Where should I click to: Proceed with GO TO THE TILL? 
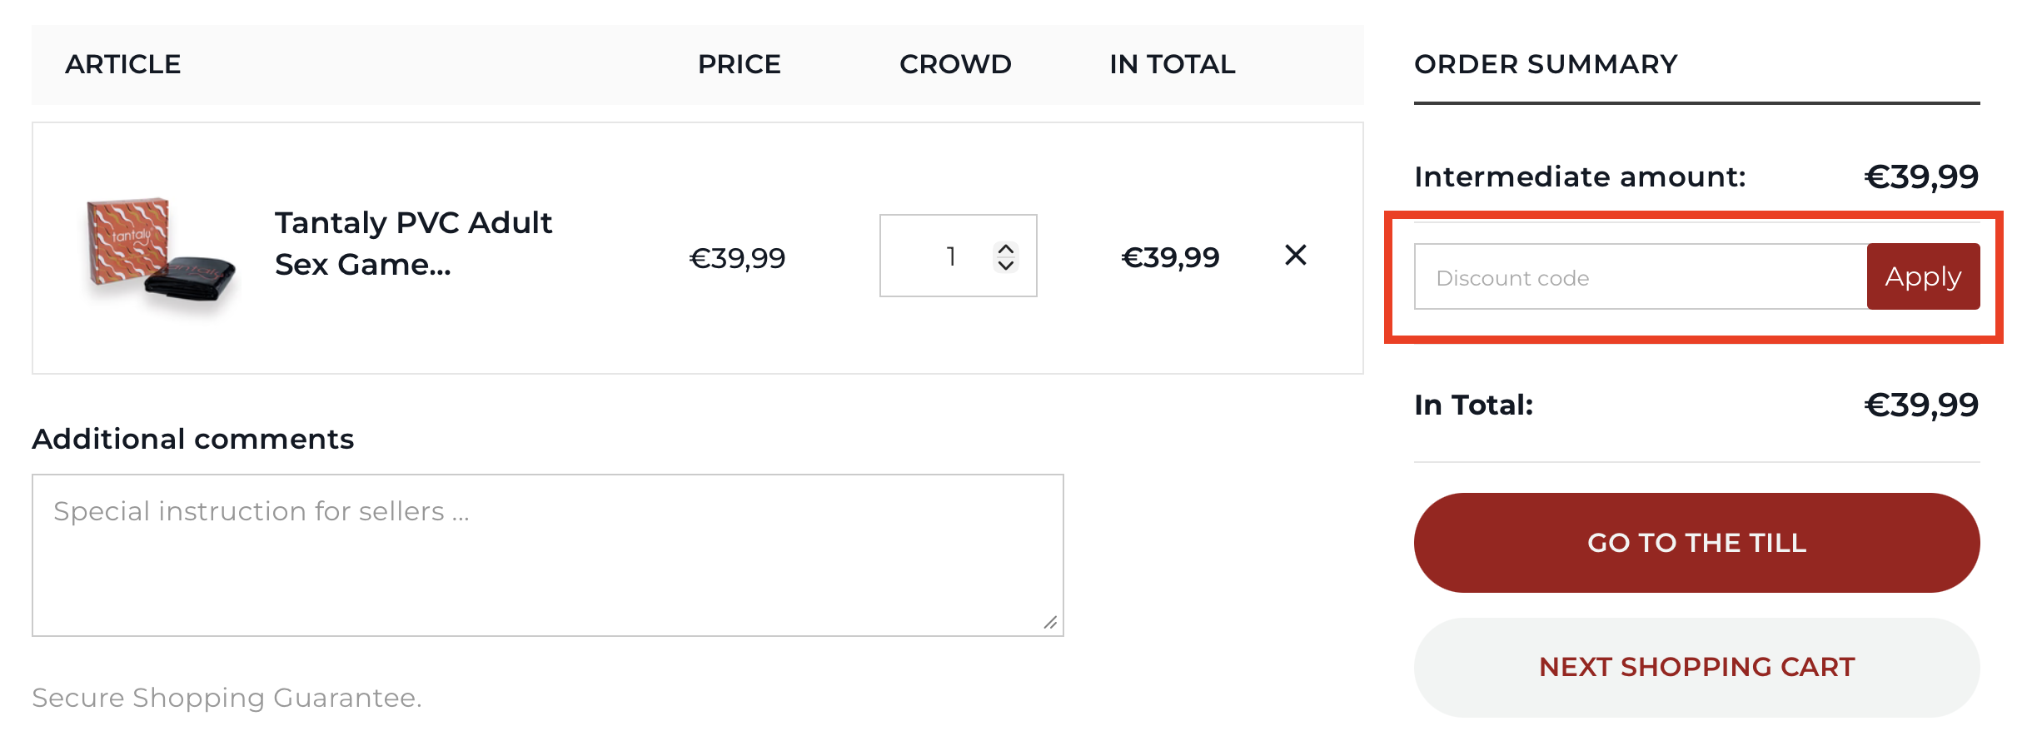coord(1696,543)
